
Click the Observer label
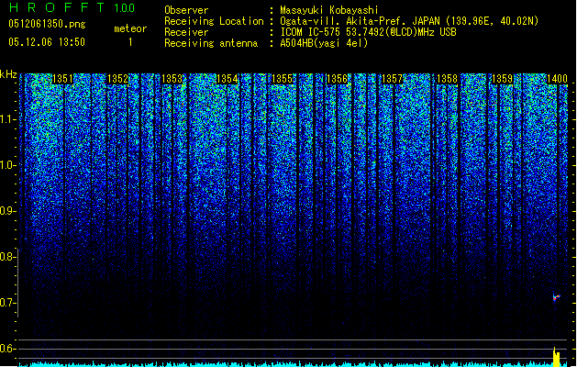tap(186, 10)
